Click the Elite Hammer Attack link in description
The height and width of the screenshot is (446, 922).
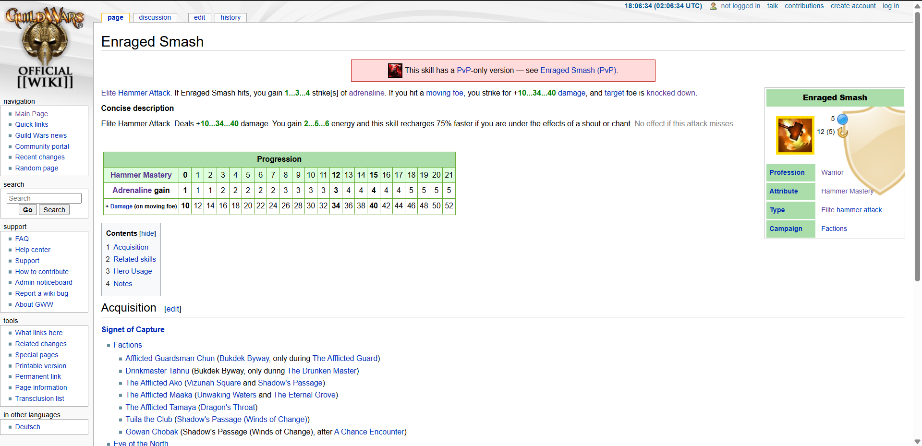point(136,93)
